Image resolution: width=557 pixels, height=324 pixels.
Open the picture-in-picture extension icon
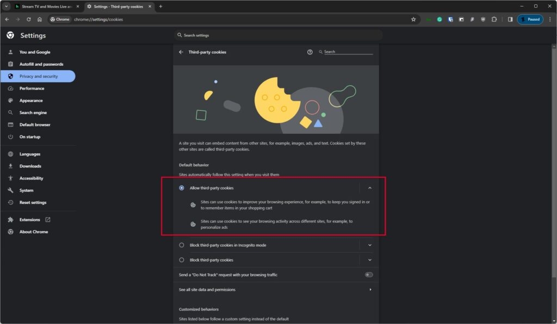[x=461, y=20]
